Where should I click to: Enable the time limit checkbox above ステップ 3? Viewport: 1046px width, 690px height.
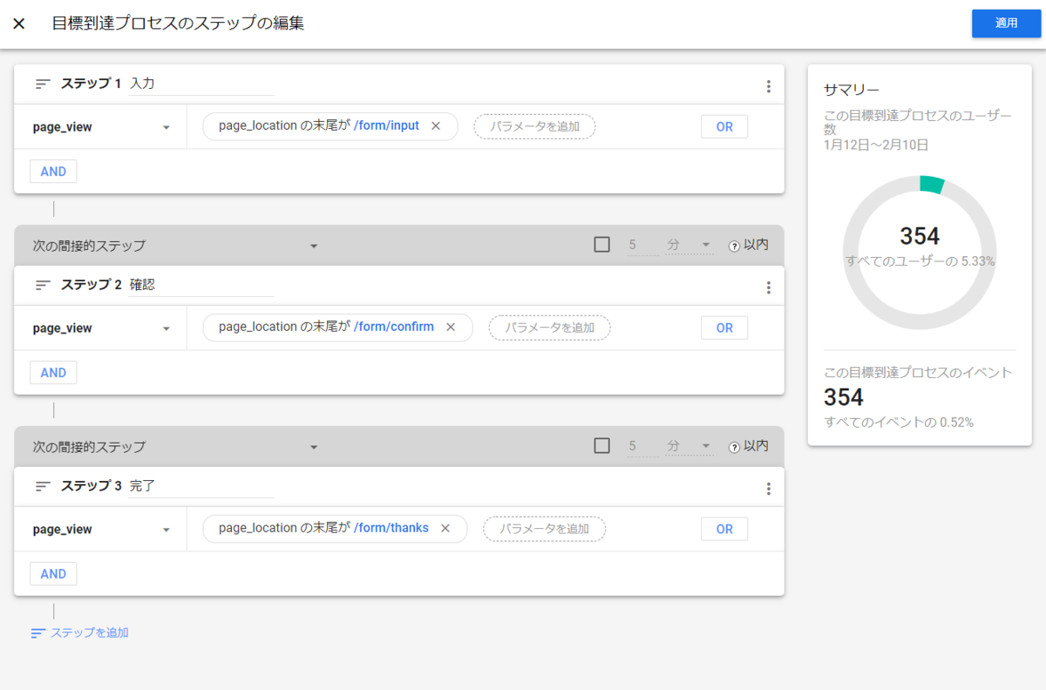tap(601, 446)
